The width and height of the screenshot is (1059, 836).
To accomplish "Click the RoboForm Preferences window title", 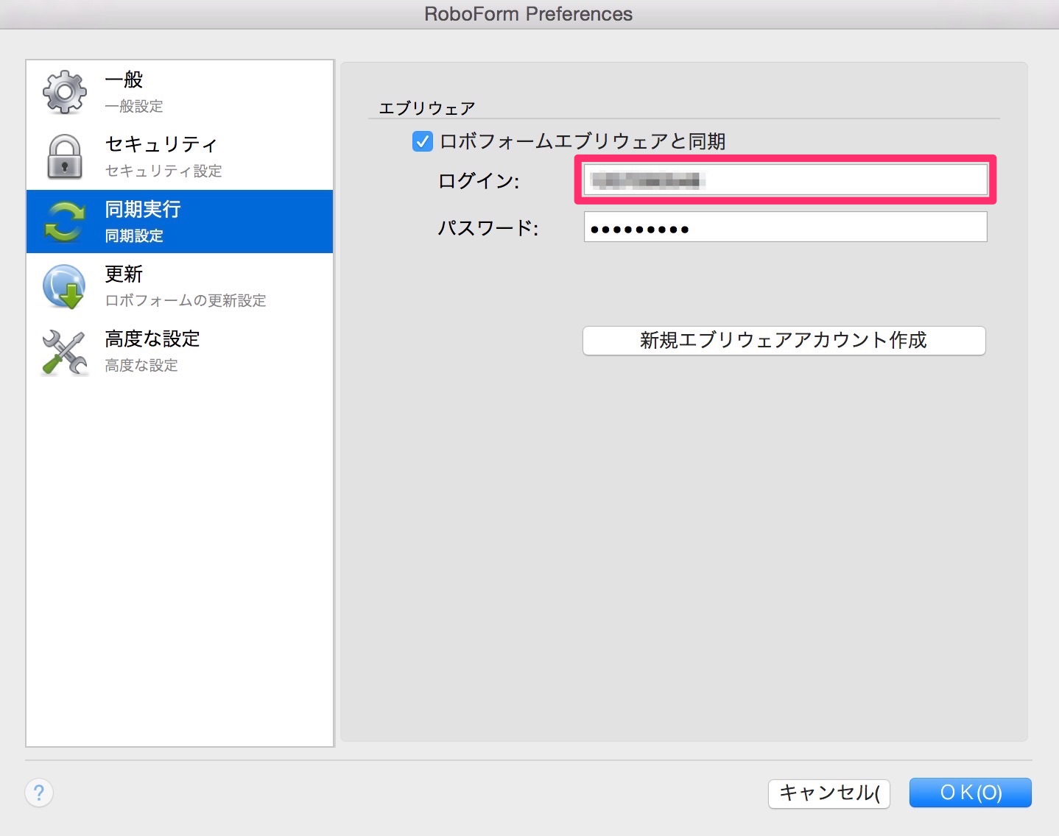I will coord(529,14).
